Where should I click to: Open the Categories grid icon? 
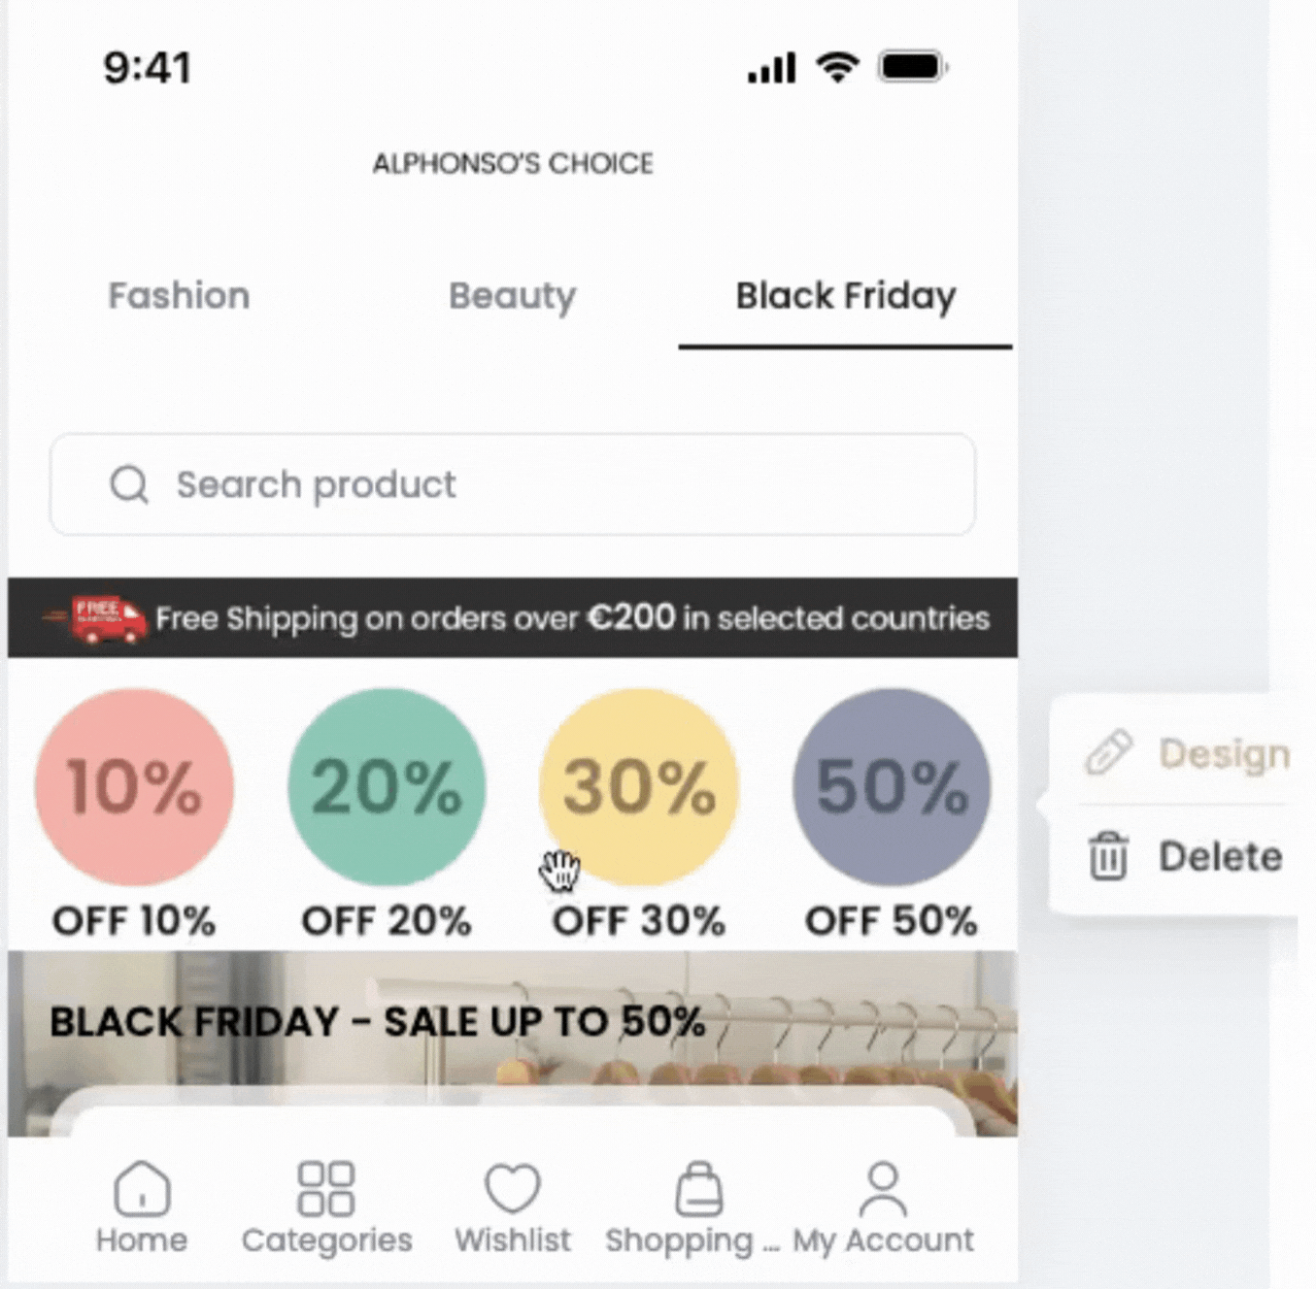tap(326, 1188)
